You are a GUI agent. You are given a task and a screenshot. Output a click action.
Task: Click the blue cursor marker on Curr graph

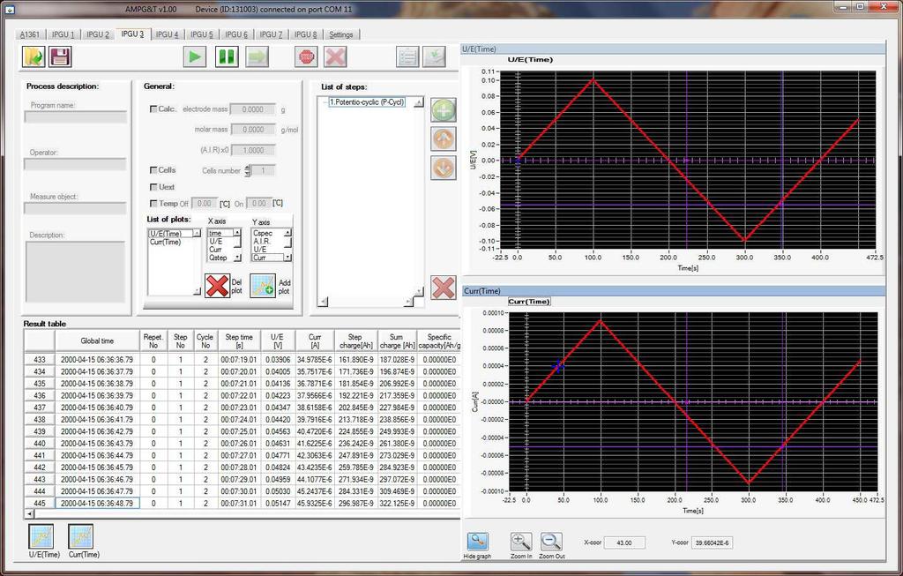pos(558,366)
